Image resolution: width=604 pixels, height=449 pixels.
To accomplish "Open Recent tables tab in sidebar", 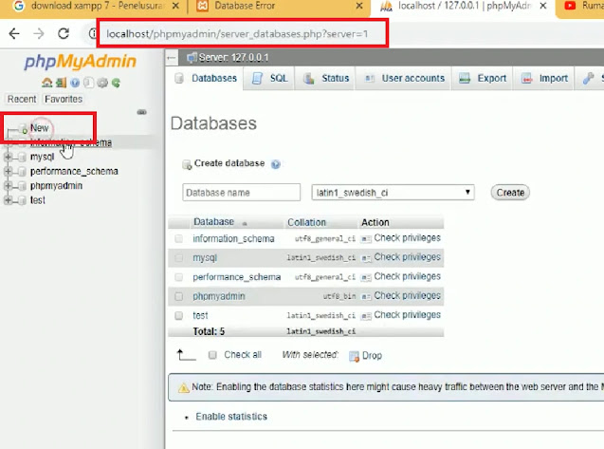I will point(22,99).
